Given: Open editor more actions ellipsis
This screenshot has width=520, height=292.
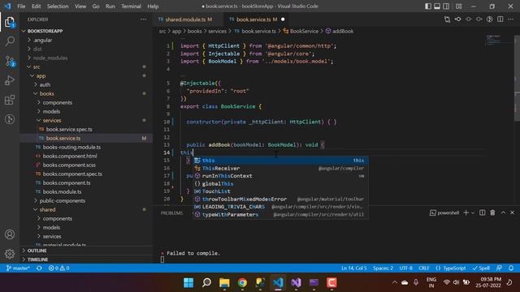Looking at the screenshot, I should (511, 19).
